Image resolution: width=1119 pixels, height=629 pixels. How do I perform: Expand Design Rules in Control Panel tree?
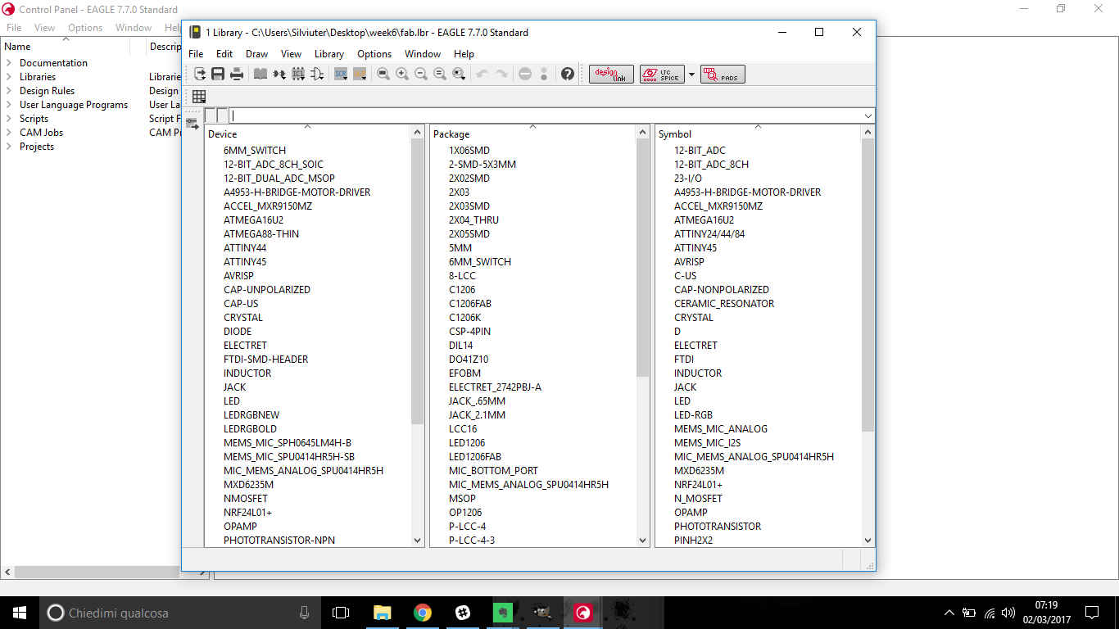[9, 91]
